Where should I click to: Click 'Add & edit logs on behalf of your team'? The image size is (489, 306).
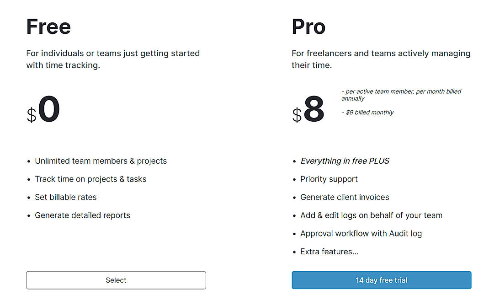[x=371, y=215]
